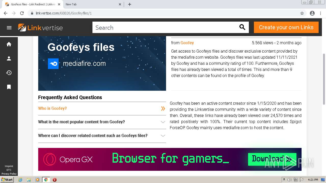Switch to the Goofeys files tab
The height and width of the screenshot is (183, 326).
33,4
